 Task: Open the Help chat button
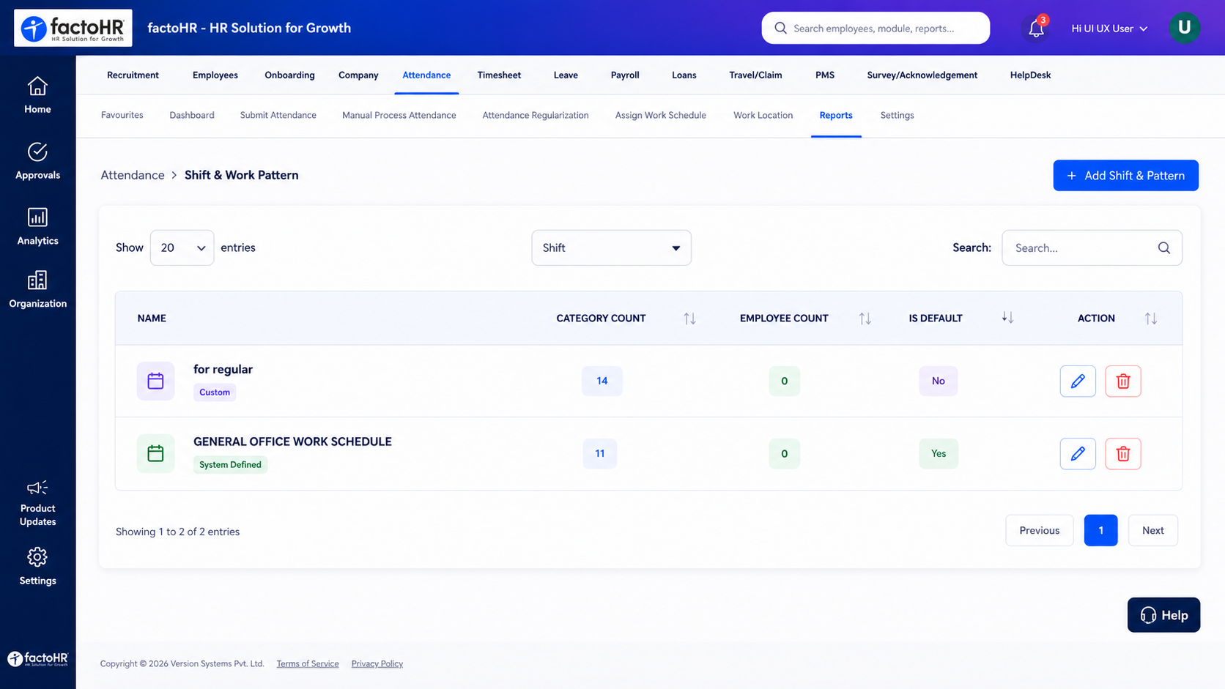click(x=1163, y=615)
